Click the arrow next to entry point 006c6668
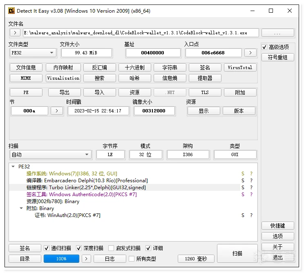The height and width of the screenshot is (273, 304). [250, 53]
